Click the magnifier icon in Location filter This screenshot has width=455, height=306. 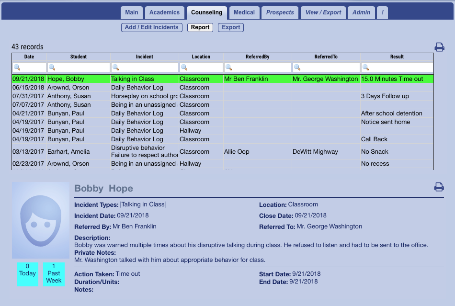[x=184, y=68]
